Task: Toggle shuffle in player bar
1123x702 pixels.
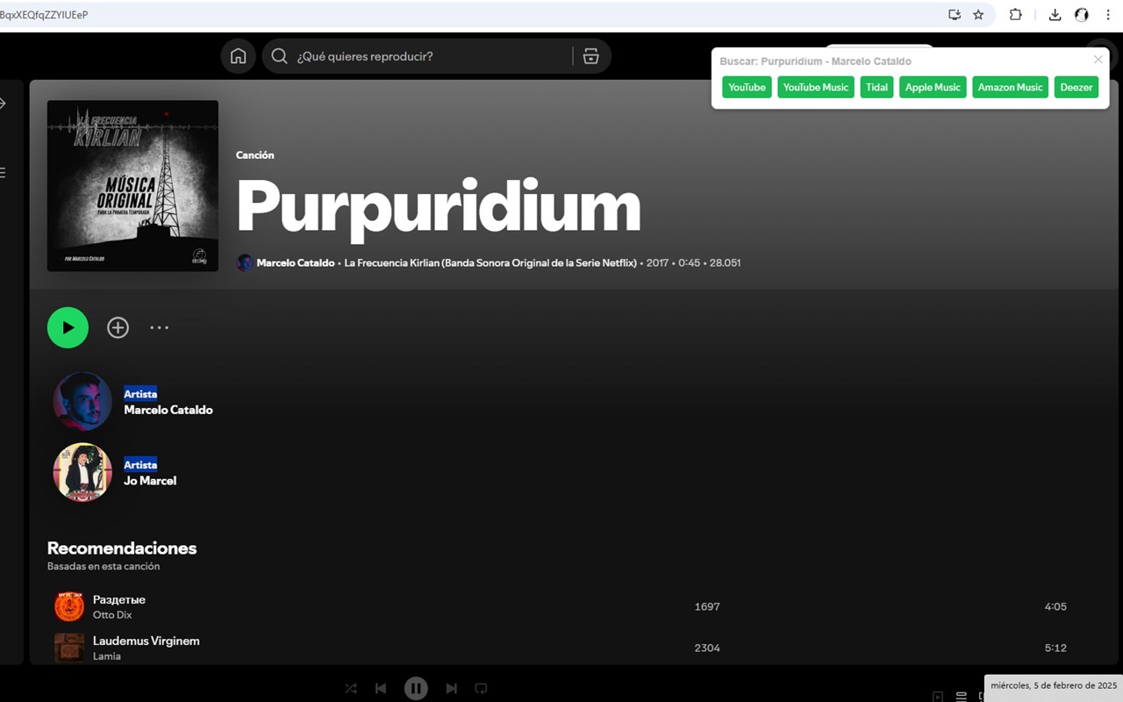Action: [351, 689]
